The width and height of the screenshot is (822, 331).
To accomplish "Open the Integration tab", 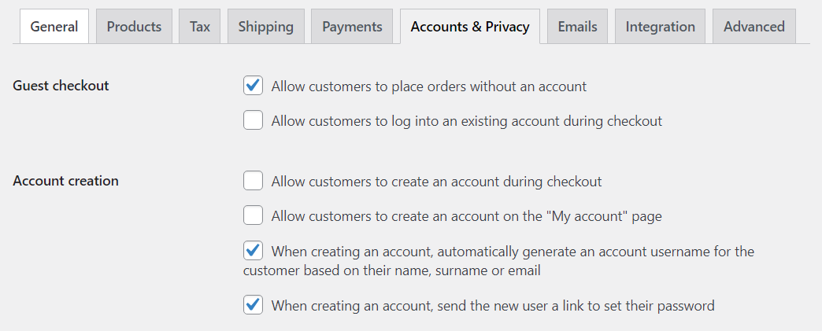I will tap(660, 27).
